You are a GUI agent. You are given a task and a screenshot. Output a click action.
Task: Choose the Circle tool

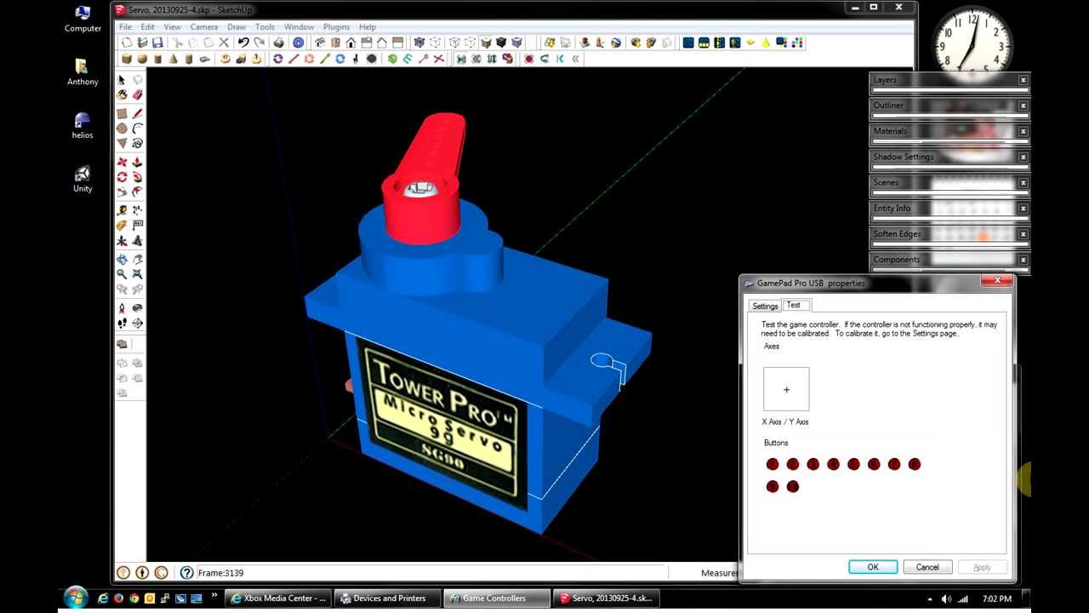click(x=121, y=128)
